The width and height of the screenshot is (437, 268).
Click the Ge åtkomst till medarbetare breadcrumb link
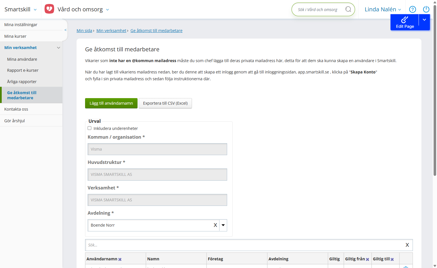pyautogui.click(x=157, y=31)
